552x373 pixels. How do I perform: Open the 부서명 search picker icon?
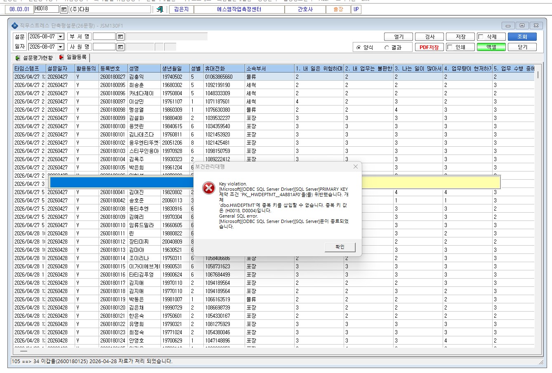click(x=120, y=37)
